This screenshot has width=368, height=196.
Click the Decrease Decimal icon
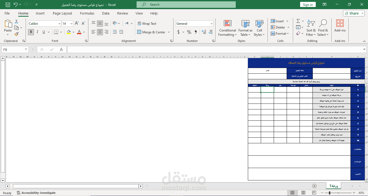point(210,32)
